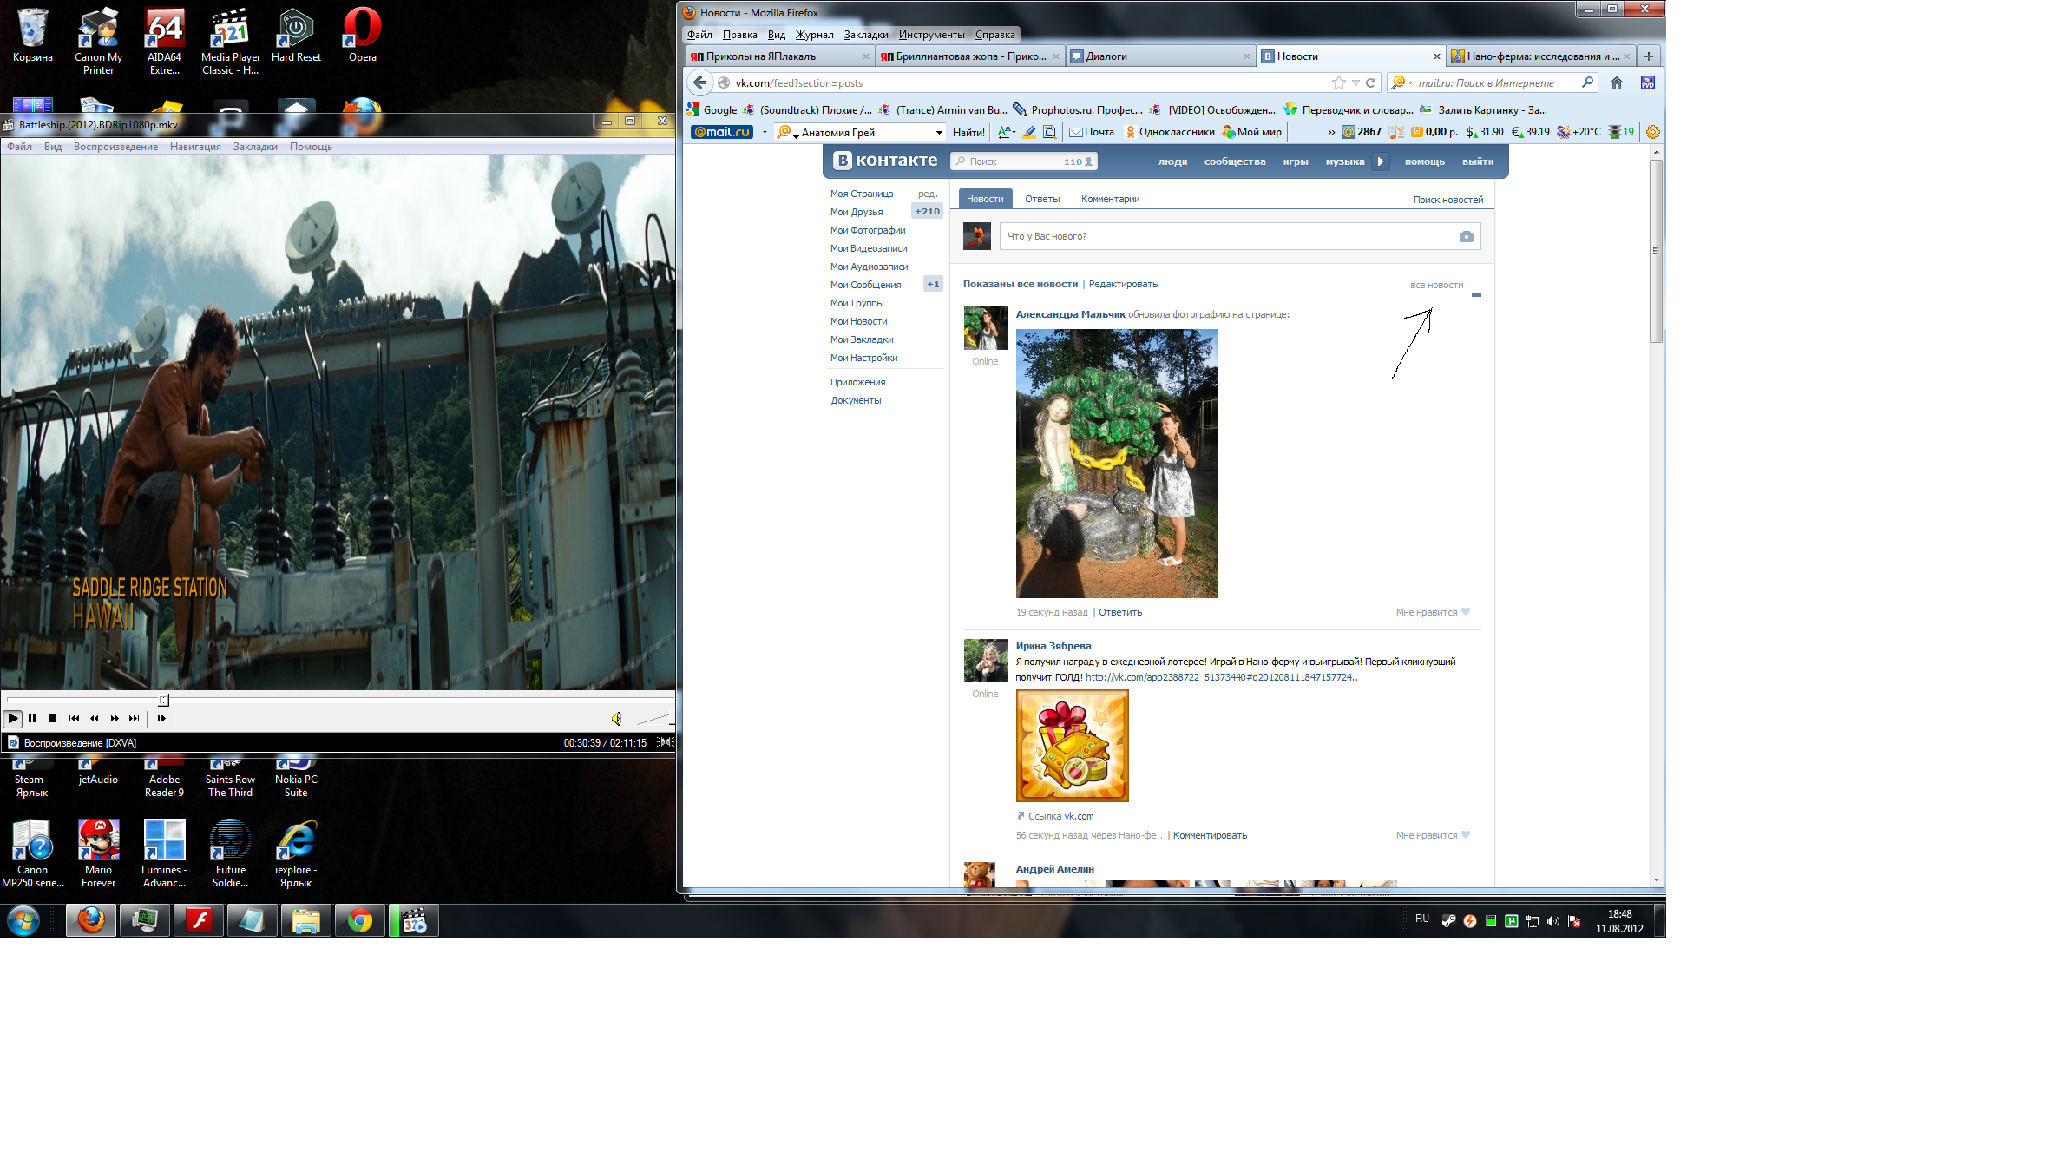
Task: Step one frame forward in media player
Action: point(161,718)
